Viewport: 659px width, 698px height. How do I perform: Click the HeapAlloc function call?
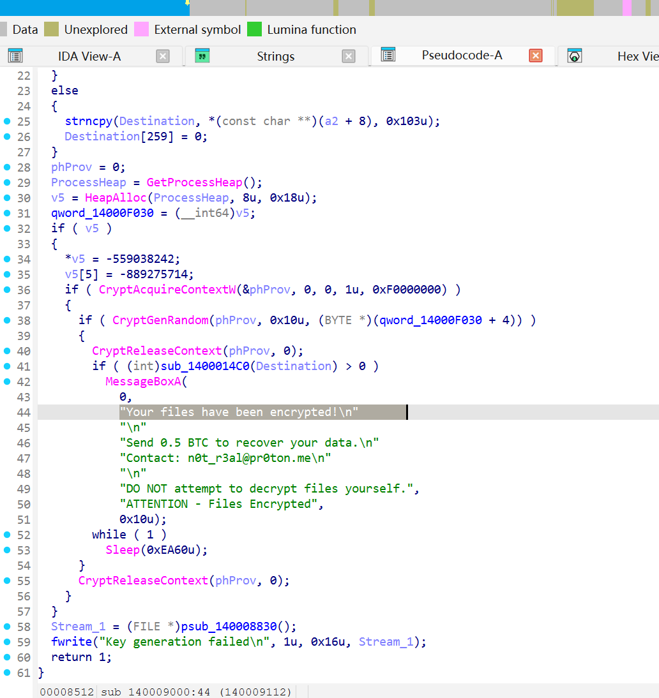click(x=116, y=198)
